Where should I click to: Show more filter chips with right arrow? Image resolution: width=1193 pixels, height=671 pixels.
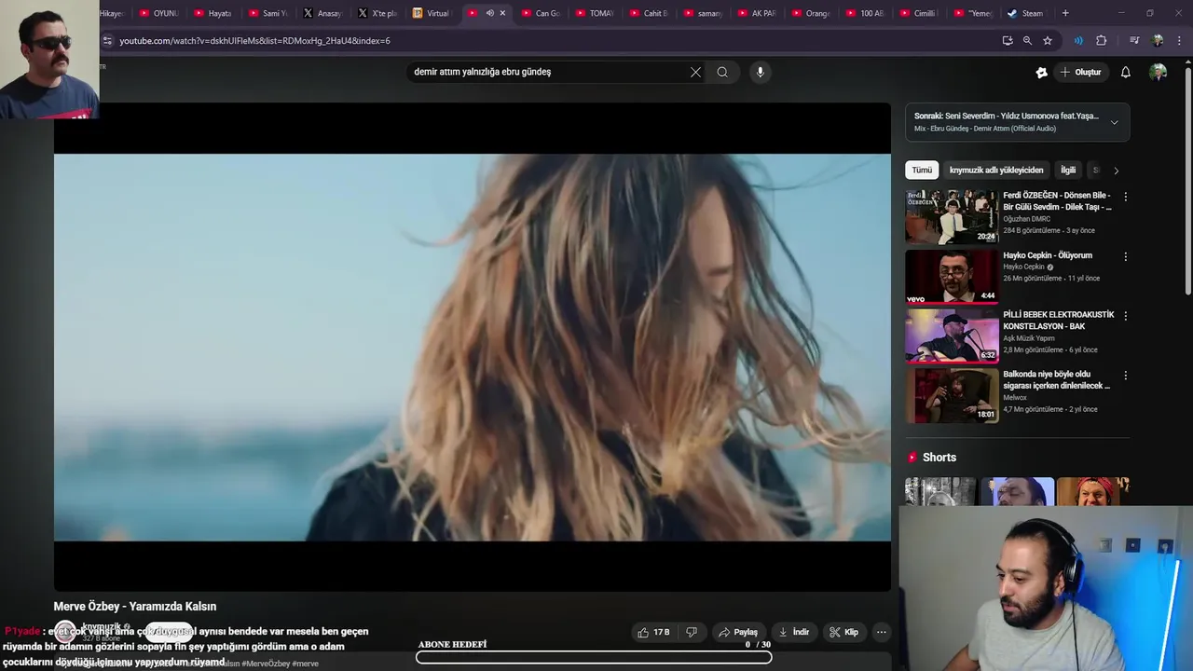coord(1116,170)
